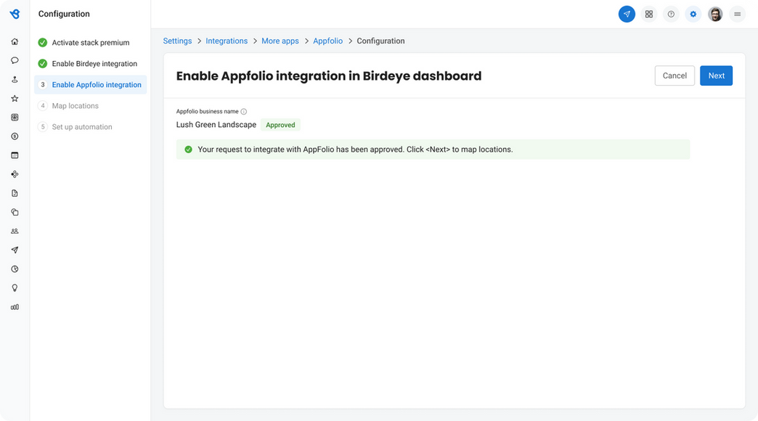Open the user profile avatar
Screen dimensions: 758x421
pos(715,14)
